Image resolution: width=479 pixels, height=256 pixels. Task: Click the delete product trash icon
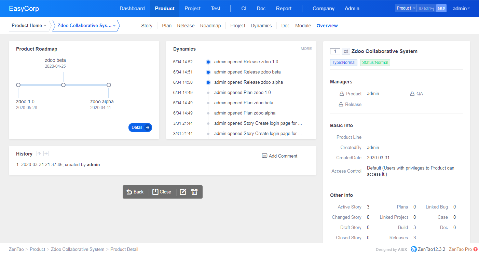point(194,192)
